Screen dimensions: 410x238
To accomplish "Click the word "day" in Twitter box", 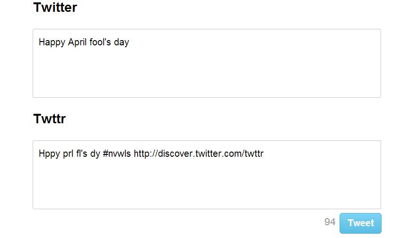I will [122, 42].
